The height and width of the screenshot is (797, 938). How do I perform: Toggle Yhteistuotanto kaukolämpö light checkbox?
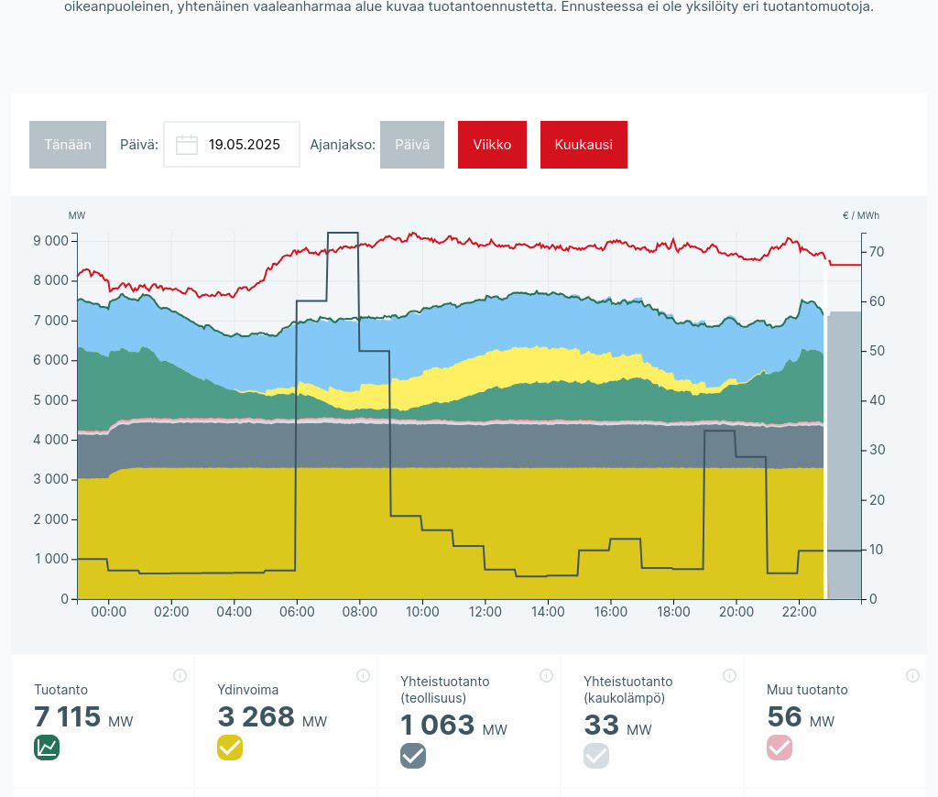coord(596,756)
